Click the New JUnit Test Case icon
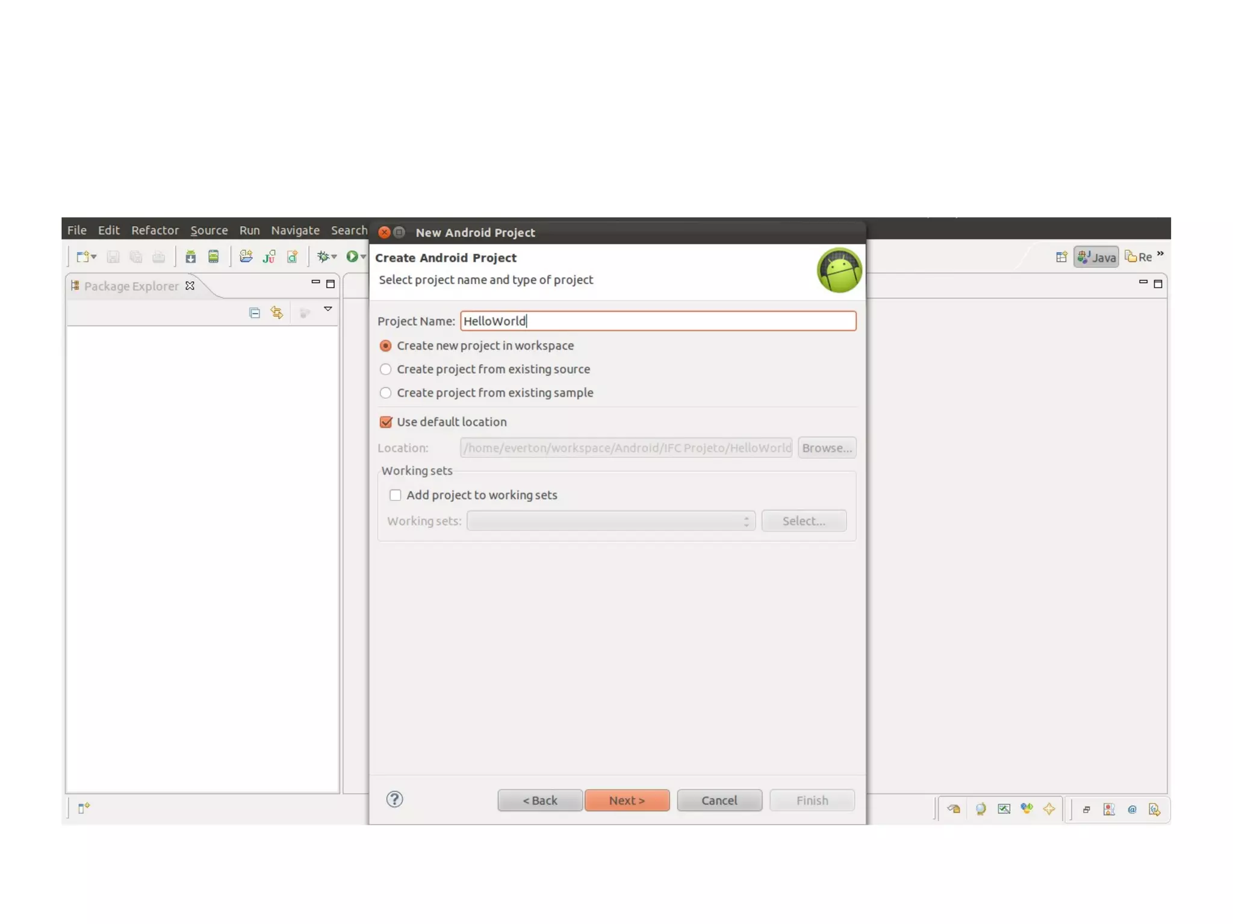Screen dimensions: 1233x924 [x=269, y=257]
